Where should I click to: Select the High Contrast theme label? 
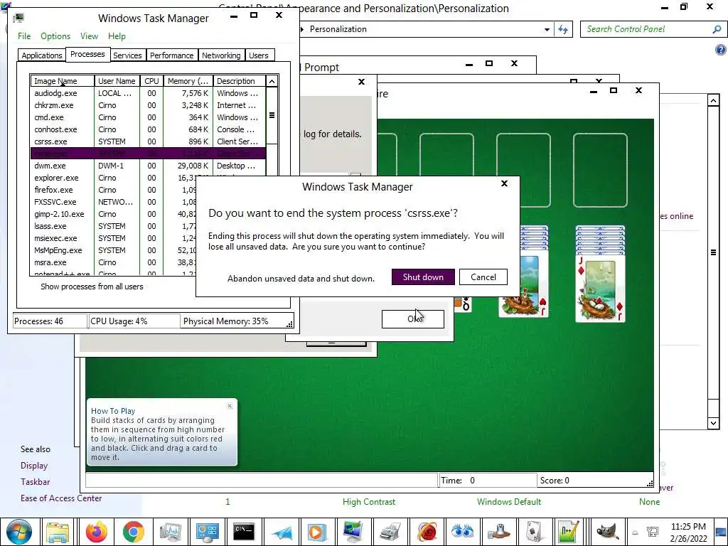pos(369,502)
